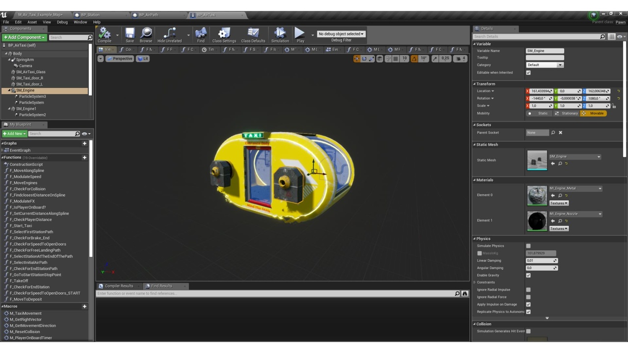Click the Play button in toolbar

pyautogui.click(x=300, y=34)
